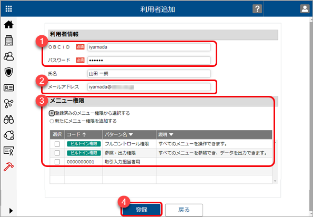Click the 登録 button
The width and height of the screenshot is (313, 217).
click(142, 210)
